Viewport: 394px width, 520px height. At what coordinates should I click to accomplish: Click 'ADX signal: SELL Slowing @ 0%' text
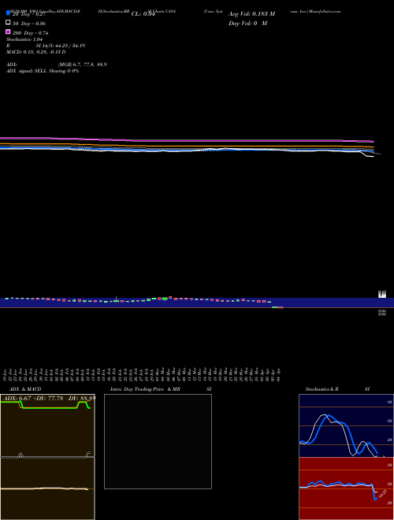tap(43, 71)
